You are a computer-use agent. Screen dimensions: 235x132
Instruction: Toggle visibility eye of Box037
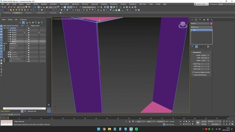pos(8,41)
